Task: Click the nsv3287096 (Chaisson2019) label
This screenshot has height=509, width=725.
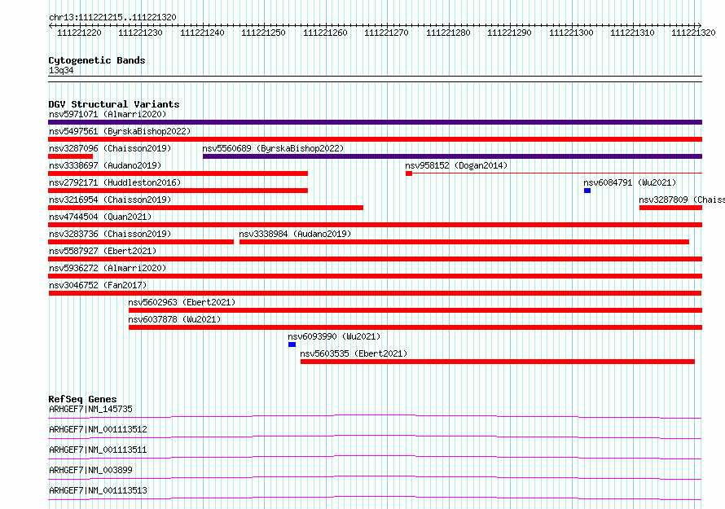Action: [x=110, y=148]
